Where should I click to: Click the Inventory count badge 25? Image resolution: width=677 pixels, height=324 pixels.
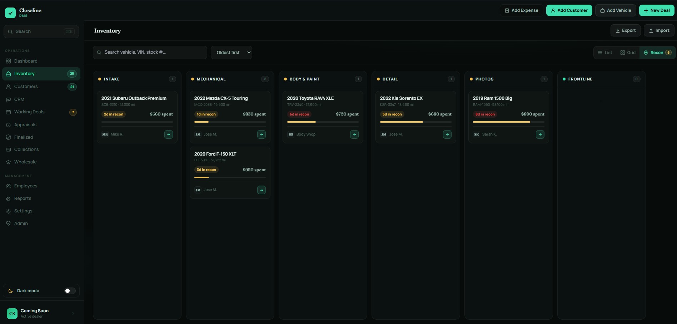[72, 74]
